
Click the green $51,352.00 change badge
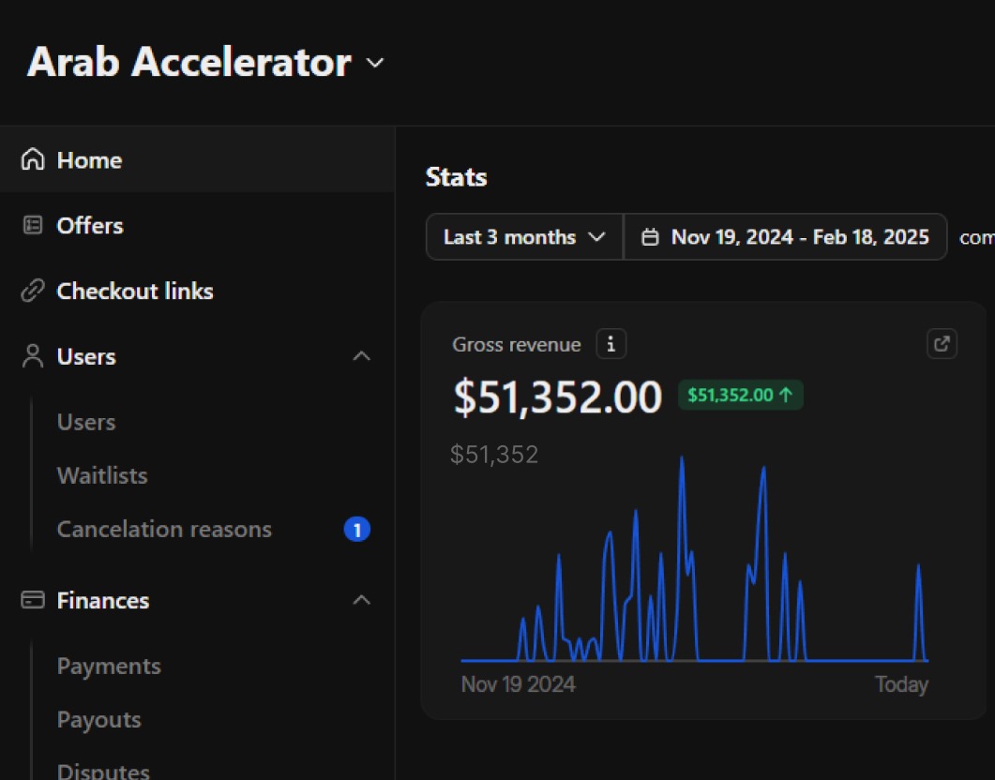pos(740,396)
